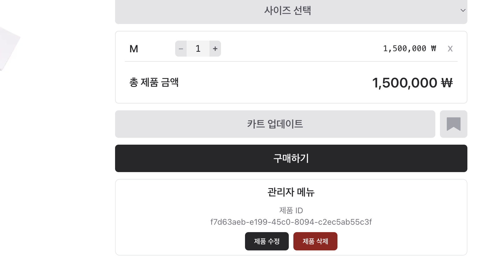Viewport: 490px width, 271px height.
Task: Open the 사이즈 선택 size dropdown
Action: 291,11
